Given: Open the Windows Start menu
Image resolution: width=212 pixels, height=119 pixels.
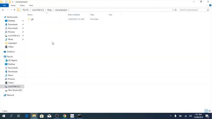Looking at the screenshot, I should tap(4, 116).
